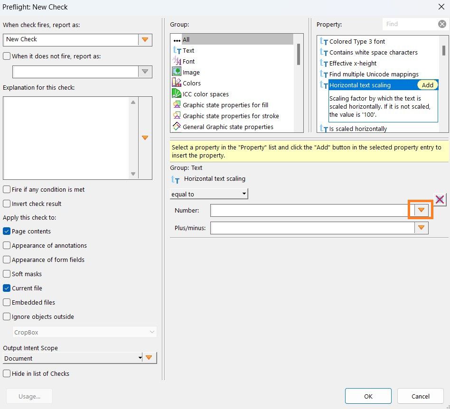Select General Graphic state properties group
The image size is (450, 409).
pyautogui.click(x=228, y=127)
